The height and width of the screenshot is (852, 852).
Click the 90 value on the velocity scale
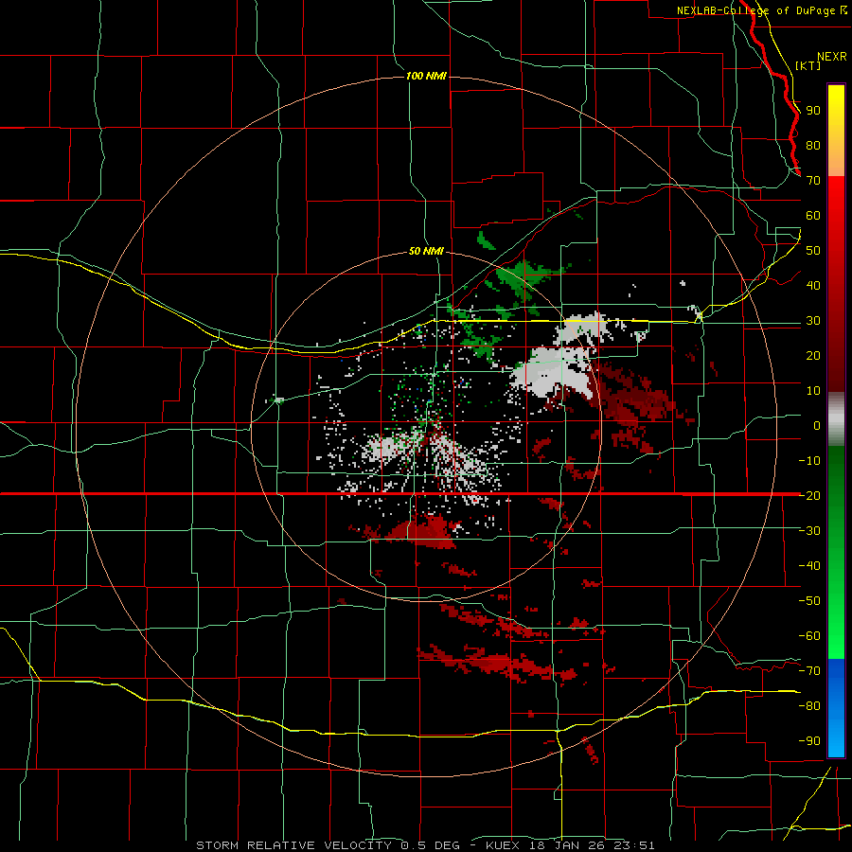[x=813, y=111]
